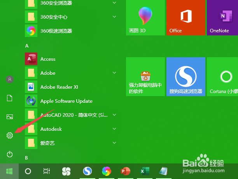Viewport: 238px width, 179px height.
Task: Open the 画图 3D tile
Action: 145,18
